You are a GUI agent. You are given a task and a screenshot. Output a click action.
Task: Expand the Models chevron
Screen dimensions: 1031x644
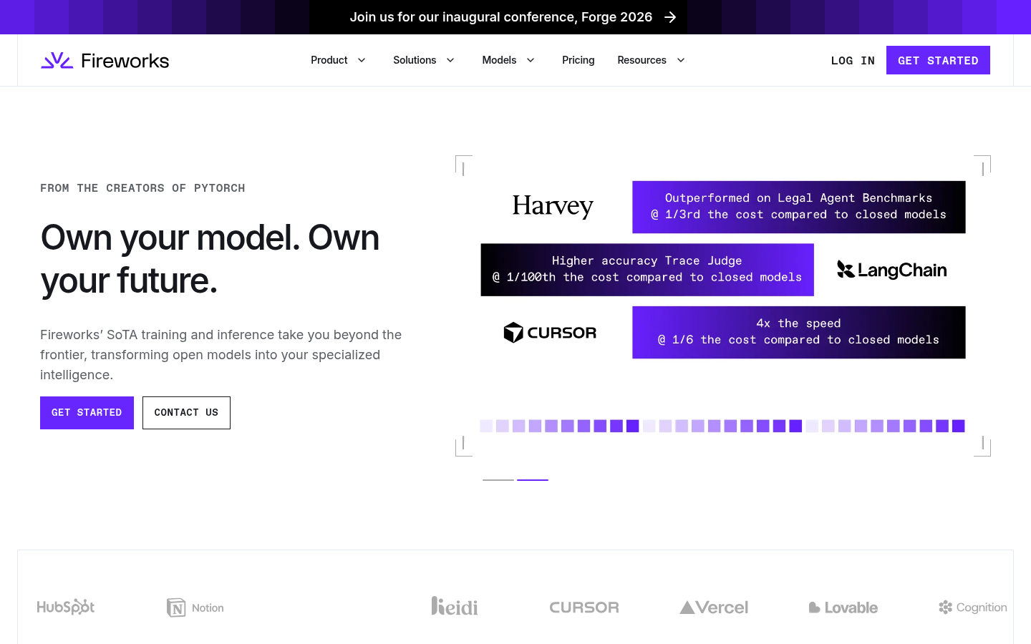[x=531, y=60]
